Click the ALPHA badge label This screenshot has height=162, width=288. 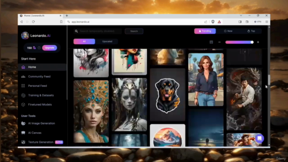(59, 142)
